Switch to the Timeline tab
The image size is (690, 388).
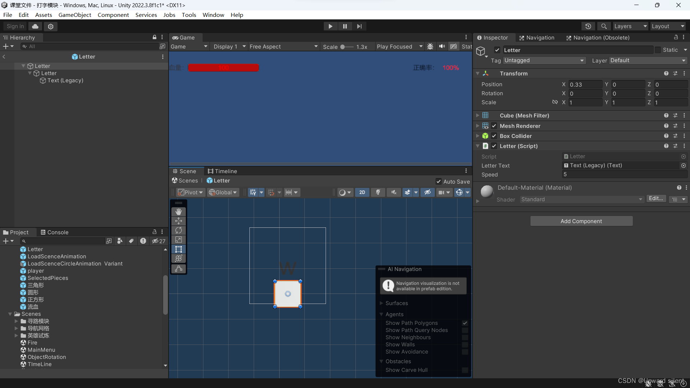point(222,171)
